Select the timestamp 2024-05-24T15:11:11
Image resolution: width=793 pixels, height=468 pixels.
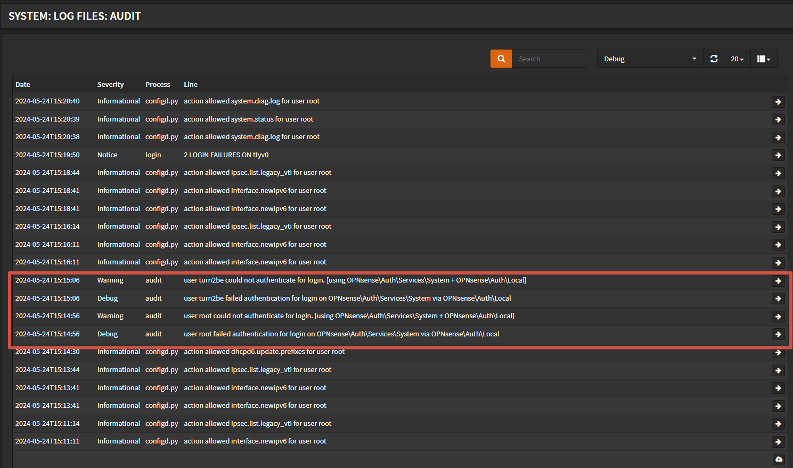(x=47, y=441)
